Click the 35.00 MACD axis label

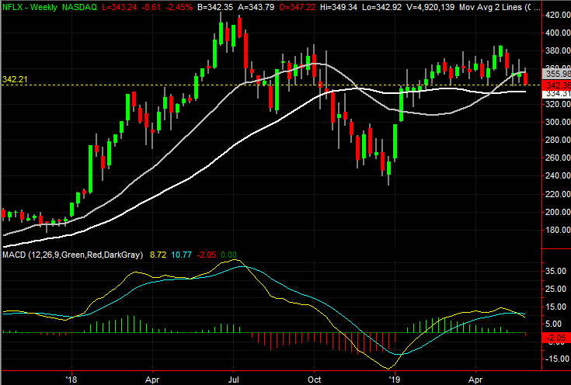556,271
